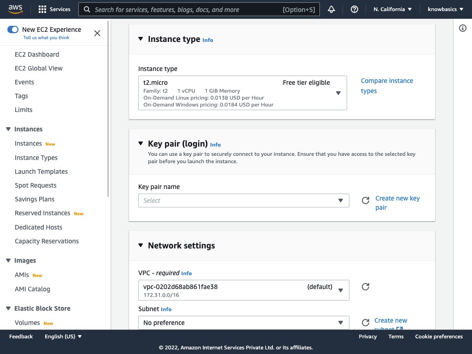Close the New EC2 Experience banner
This screenshot has width=472, height=354.
click(97, 33)
